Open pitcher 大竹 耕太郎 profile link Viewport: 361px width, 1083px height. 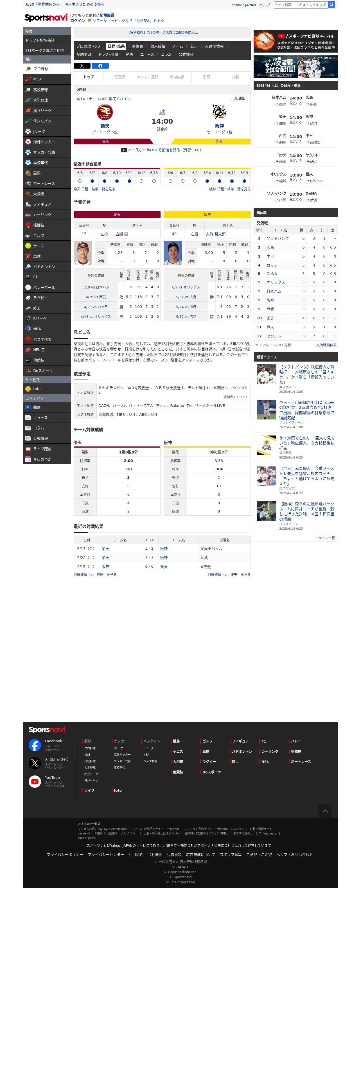coord(216,234)
